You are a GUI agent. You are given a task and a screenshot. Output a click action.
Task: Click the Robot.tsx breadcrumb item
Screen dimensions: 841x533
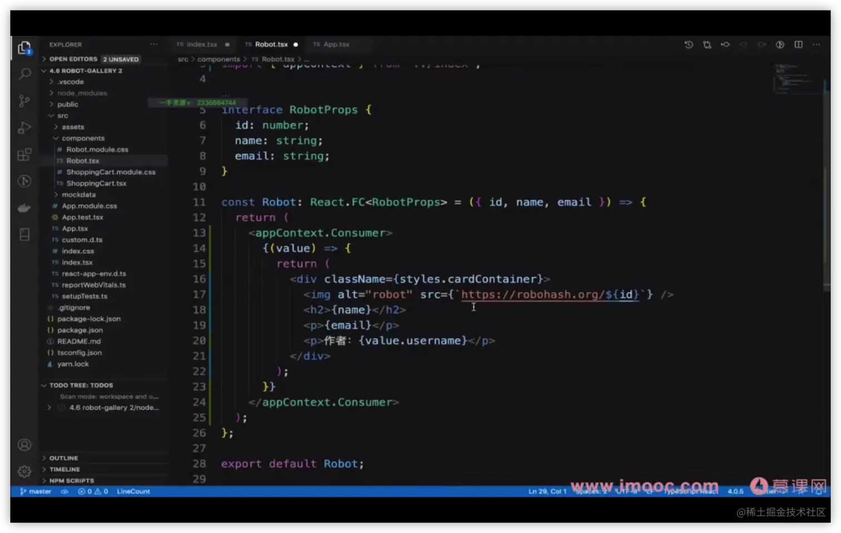278,59
